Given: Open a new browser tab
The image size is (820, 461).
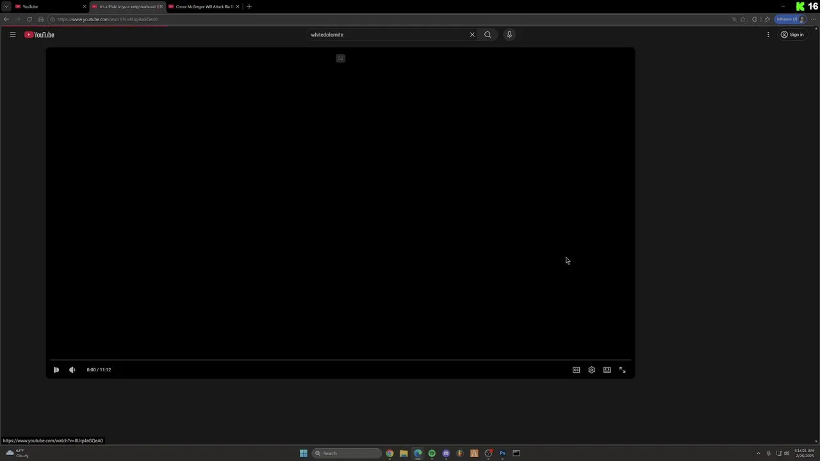Looking at the screenshot, I should (249, 6).
